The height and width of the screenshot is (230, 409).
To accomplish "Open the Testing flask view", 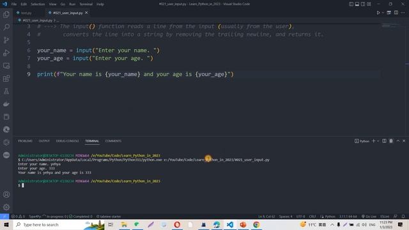I will coord(6,91).
